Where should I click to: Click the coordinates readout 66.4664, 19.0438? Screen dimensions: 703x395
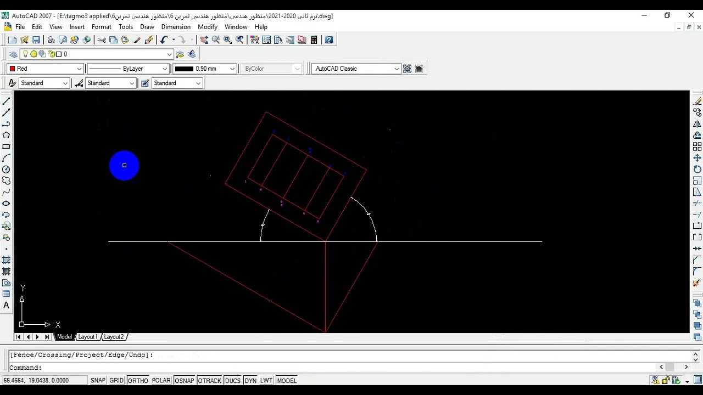coord(44,380)
